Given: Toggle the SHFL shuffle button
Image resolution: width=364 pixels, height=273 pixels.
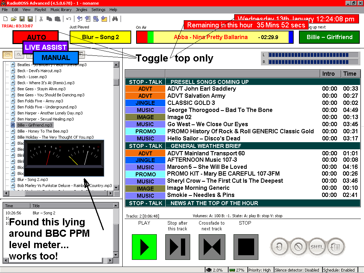Looking at the screenshot, I should coord(317,247).
